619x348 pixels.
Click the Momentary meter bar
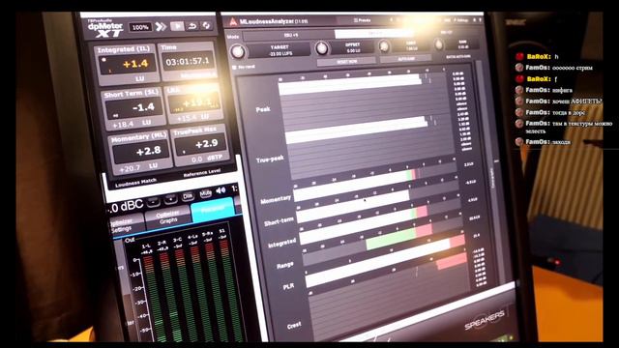(375, 182)
